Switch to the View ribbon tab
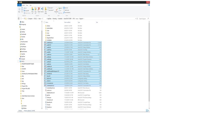Viewport: 203px width, 114px height. pos(30,5)
